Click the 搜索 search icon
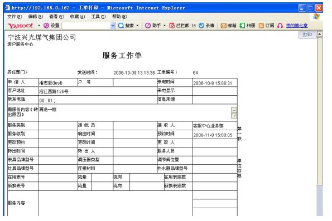The height and width of the screenshot is (221, 332). click(x=121, y=26)
